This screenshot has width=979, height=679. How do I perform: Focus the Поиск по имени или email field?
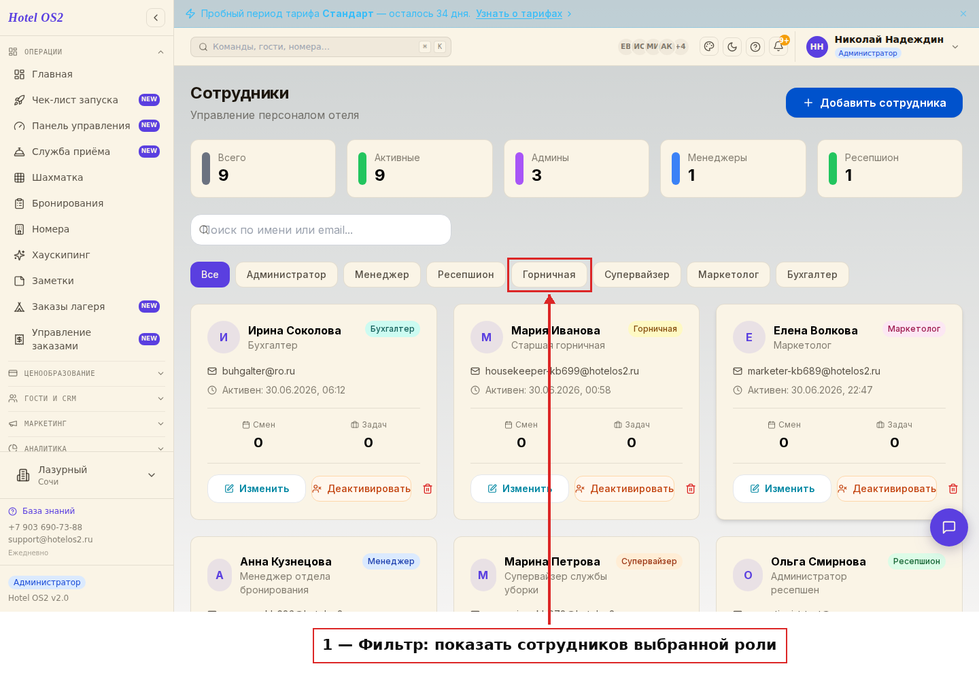321,230
